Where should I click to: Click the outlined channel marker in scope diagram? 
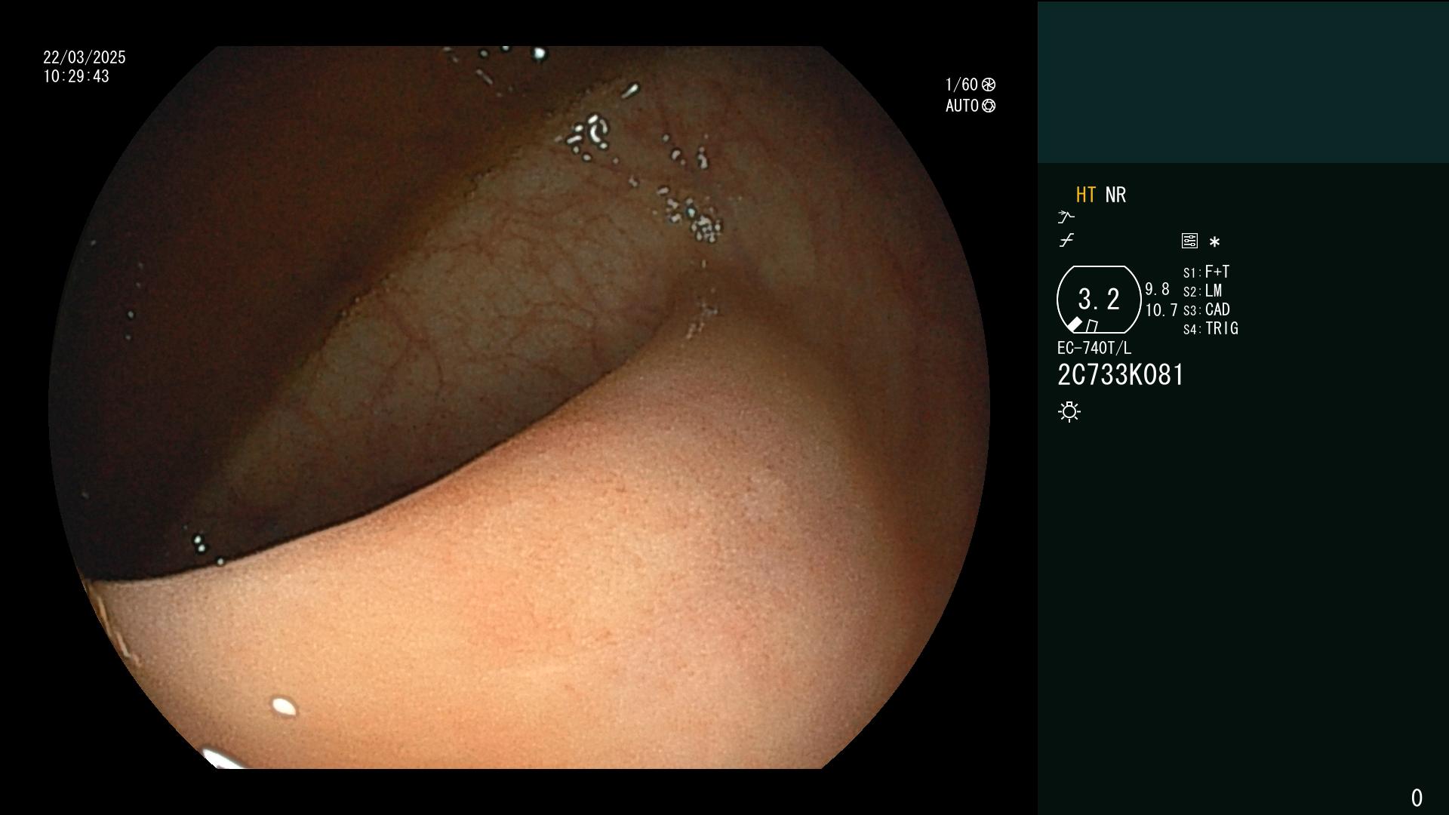pos(1091,326)
